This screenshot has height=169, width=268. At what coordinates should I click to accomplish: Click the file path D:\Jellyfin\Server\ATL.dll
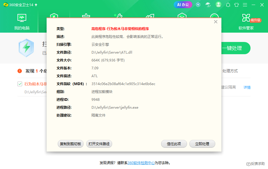click(x=112, y=52)
